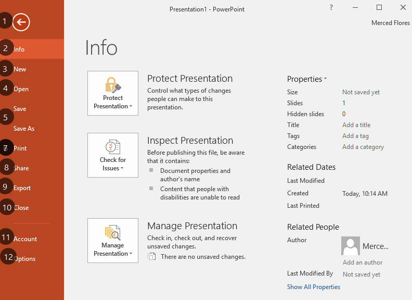Click Add an author field

363,262
